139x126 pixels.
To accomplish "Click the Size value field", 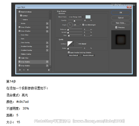I will pyautogui.click(x=87, y=35).
